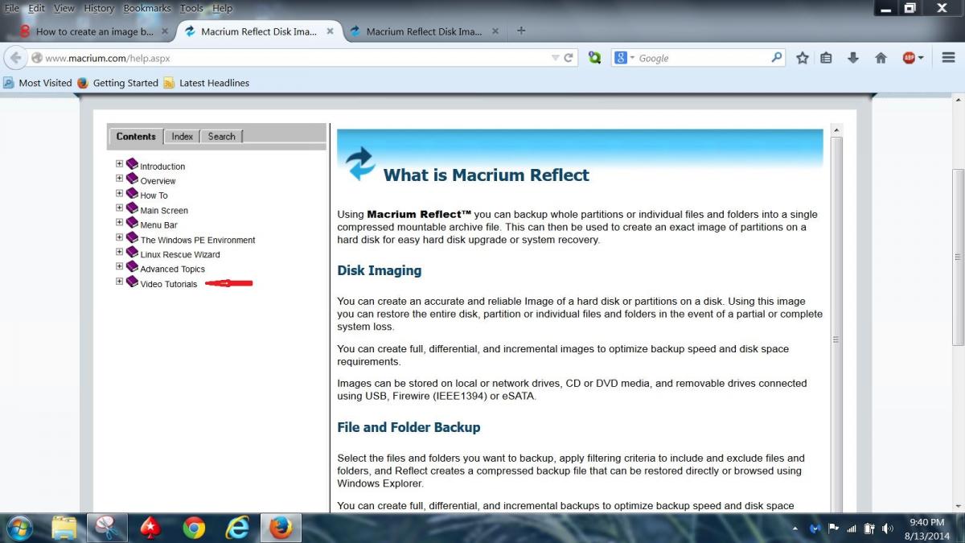The height and width of the screenshot is (543, 965).
Task: Show hidden system tray icons
Action: click(x=795, y=529)
